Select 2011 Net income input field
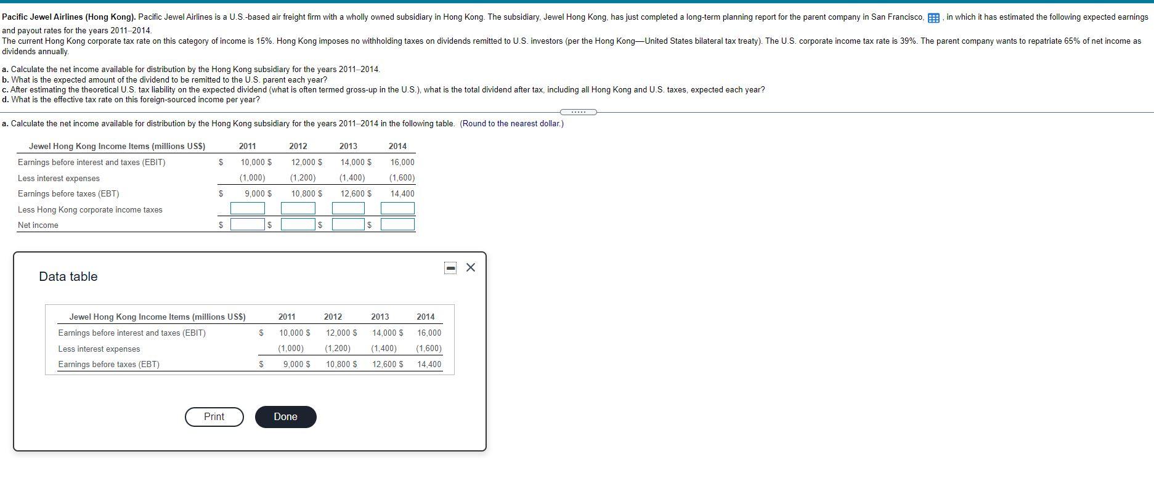Image resolution: width=1154 pixels, height=494 pixels. click(x=248, y=224)
